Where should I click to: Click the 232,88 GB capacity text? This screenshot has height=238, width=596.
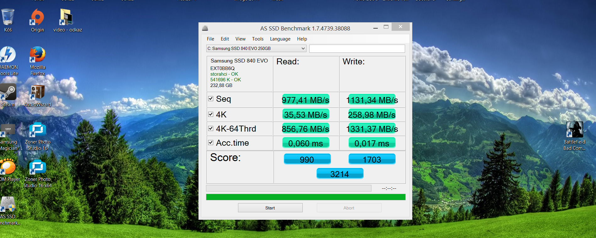point(221,85)
